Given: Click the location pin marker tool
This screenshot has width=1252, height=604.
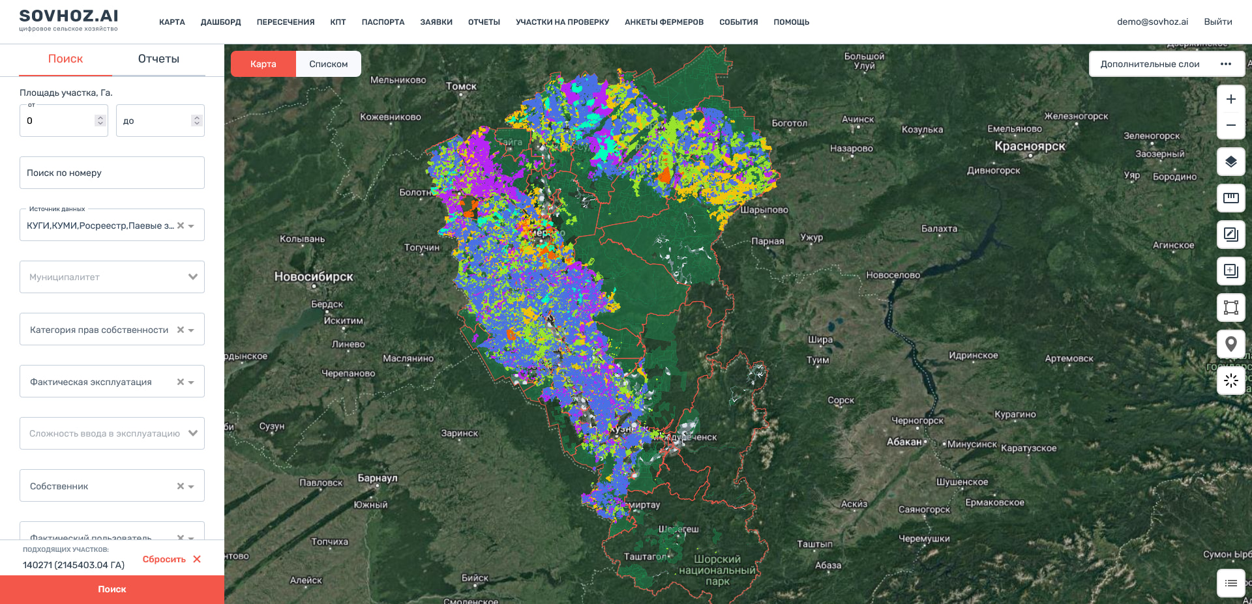Looking at the screenshot, I should click(1230, 344).
